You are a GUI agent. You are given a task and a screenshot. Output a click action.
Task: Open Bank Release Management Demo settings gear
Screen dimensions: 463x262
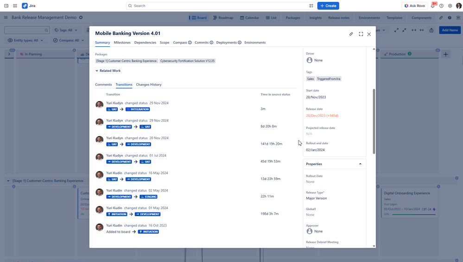pyautogui.click(x=81, y=18)
